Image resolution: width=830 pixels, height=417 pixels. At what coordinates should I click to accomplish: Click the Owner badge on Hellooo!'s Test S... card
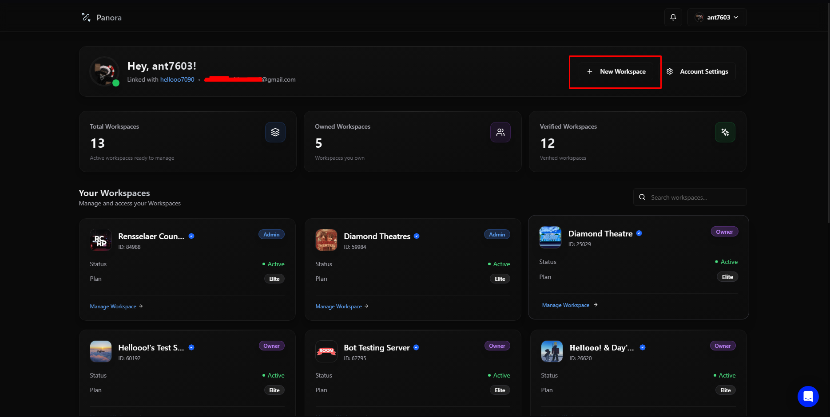[271, 346]
